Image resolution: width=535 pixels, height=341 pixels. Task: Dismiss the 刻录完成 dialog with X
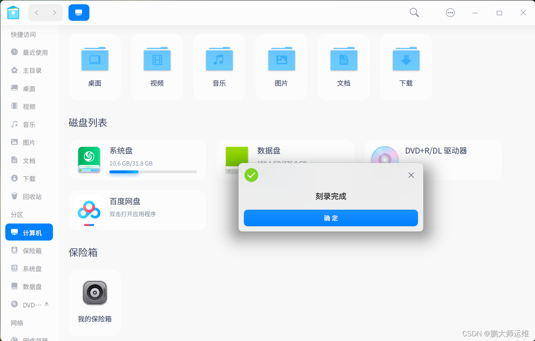point(411,175)
